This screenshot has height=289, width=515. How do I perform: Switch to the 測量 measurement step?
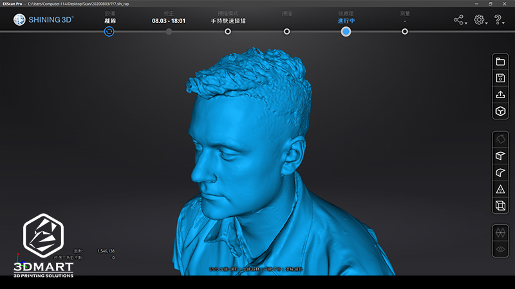click(404, 31)
